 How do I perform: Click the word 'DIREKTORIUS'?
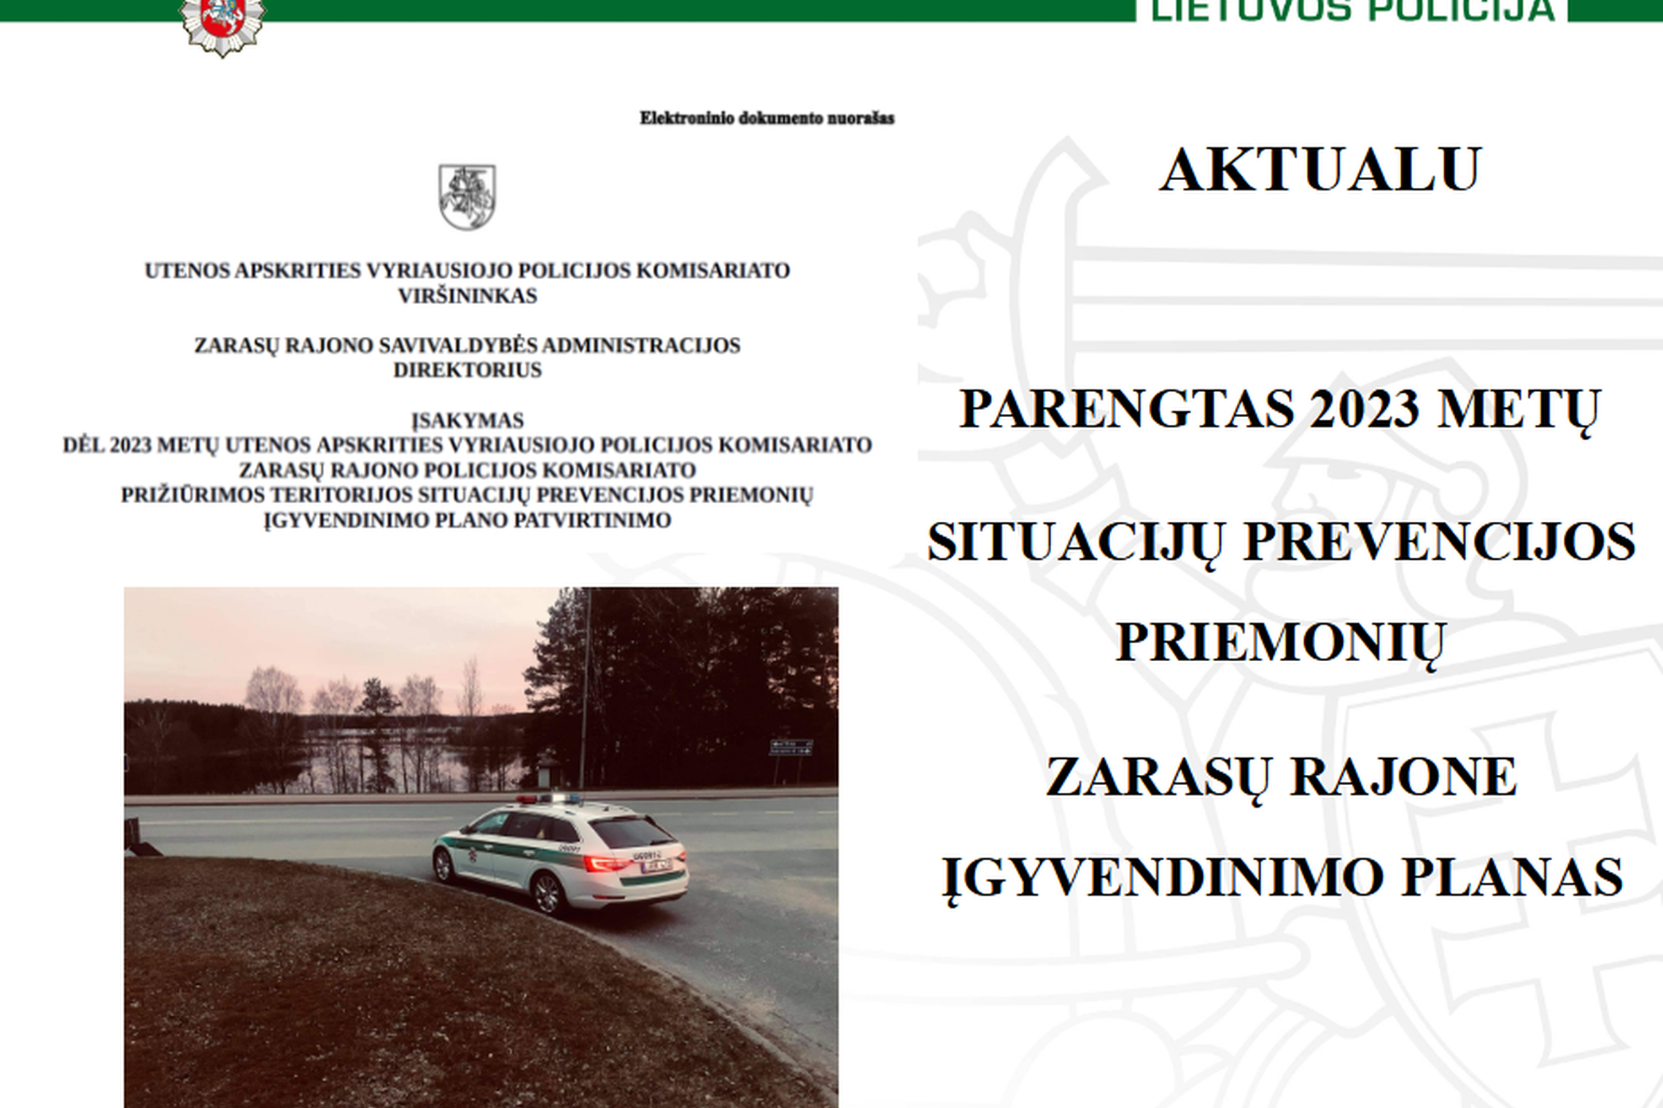click(468, 370)
